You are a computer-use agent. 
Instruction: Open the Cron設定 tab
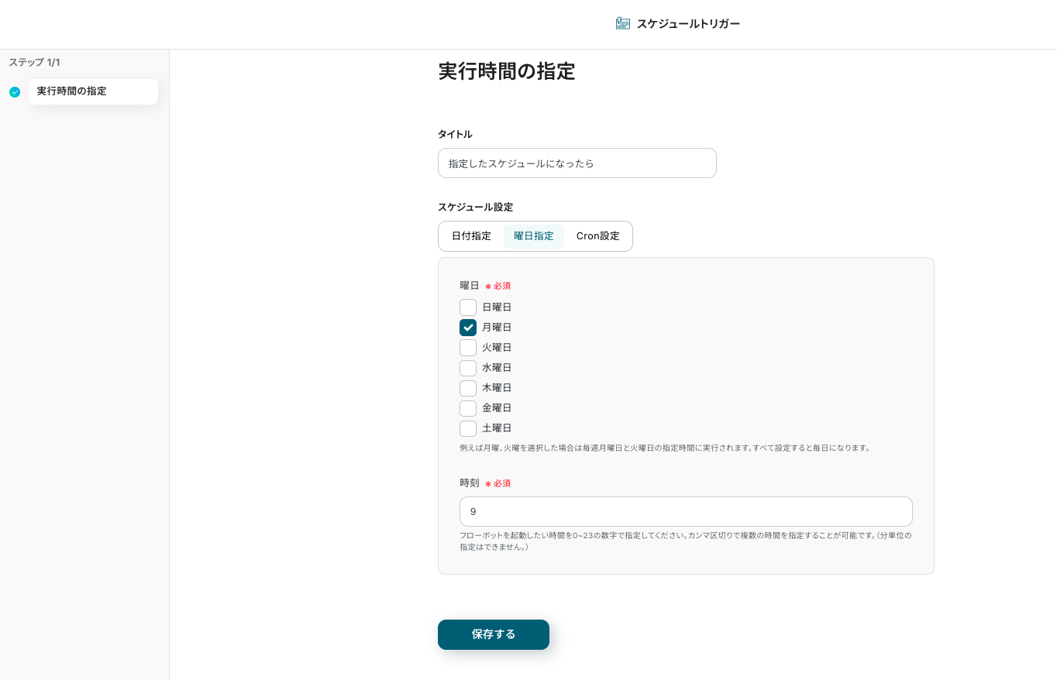tap(597, 236)
